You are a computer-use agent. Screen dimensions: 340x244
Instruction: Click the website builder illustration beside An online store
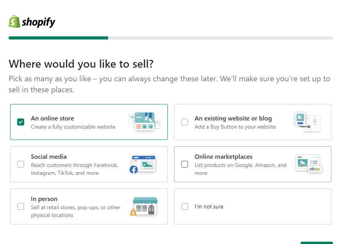pos(144,122)
